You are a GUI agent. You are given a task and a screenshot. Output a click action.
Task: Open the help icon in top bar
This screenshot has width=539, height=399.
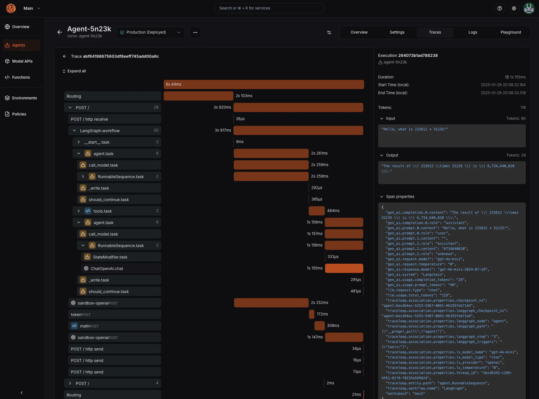click(x=500, y=8)
